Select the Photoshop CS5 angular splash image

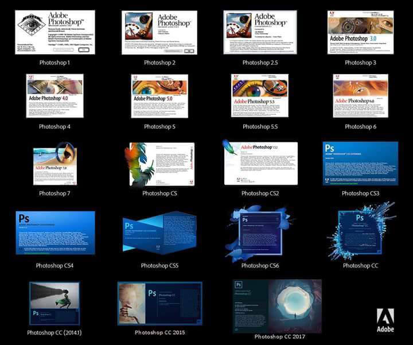[x=159, y=233]
